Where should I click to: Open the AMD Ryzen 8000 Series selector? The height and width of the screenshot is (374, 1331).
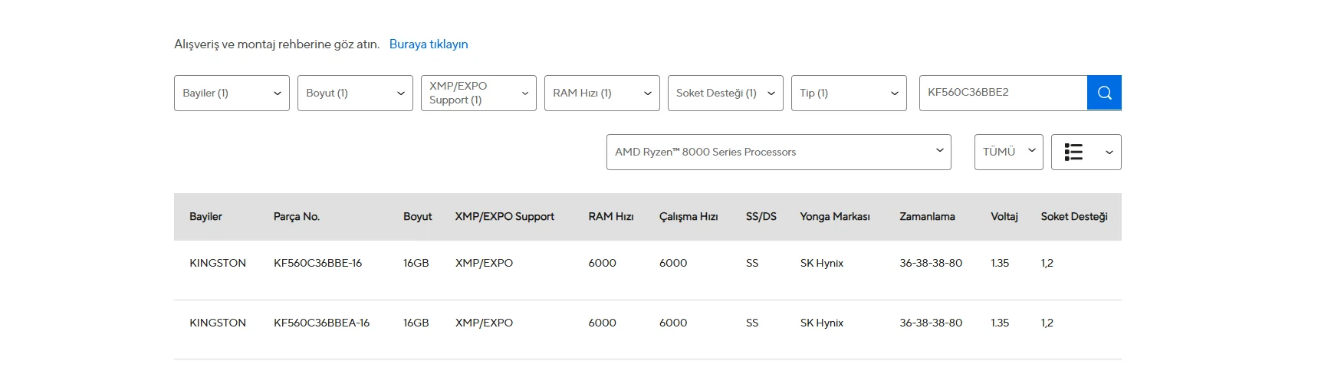(778, 153)
